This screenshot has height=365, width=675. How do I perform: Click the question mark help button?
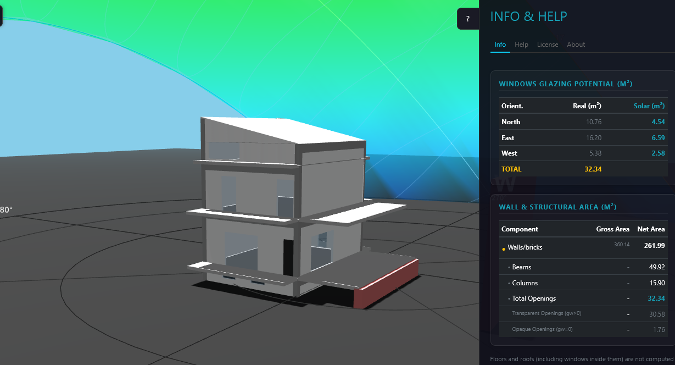pyautogui.click(x=468, y=19)
